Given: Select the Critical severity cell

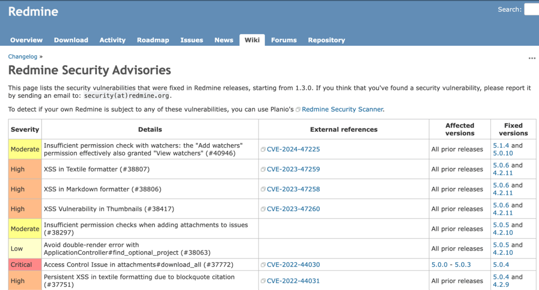Looking at the screenshot, I should [x=25, y=265].
